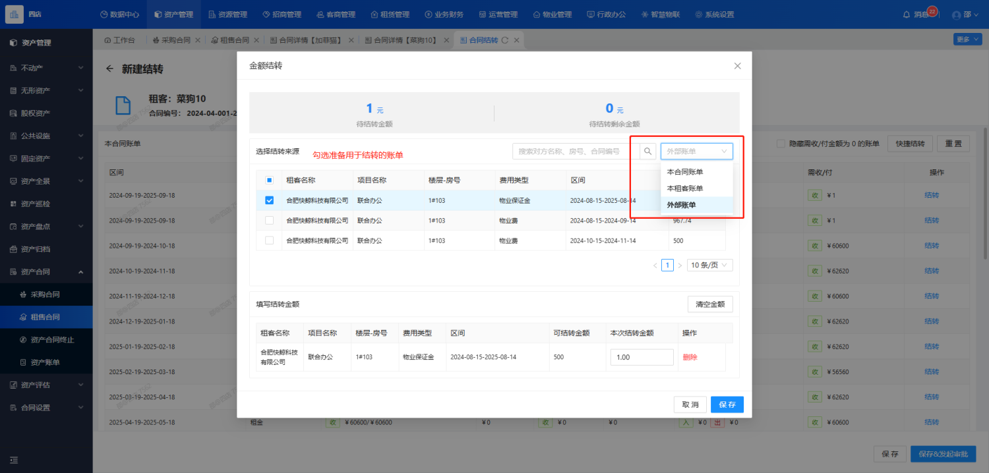Toggle the select-all checkbox in the source table header

tap(269, 180)
